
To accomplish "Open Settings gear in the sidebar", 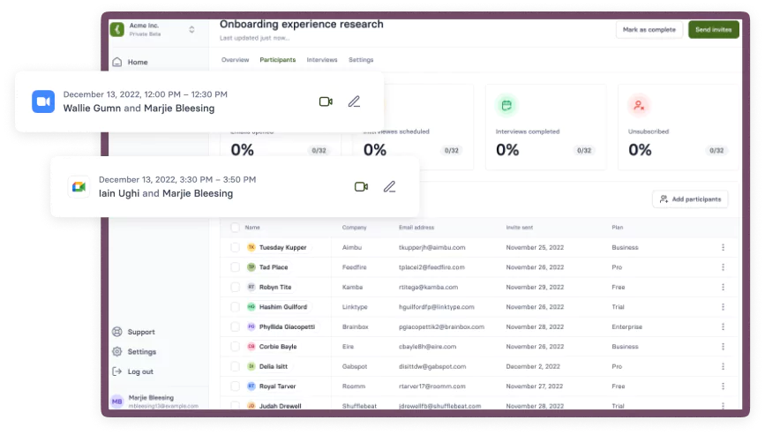I will (117, 351).
